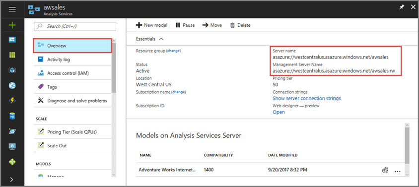This screenshot has width=419, height=187.
Task: Open the Function Apps lightning icon
Action: pyautogui.click(x=12, y=101)
